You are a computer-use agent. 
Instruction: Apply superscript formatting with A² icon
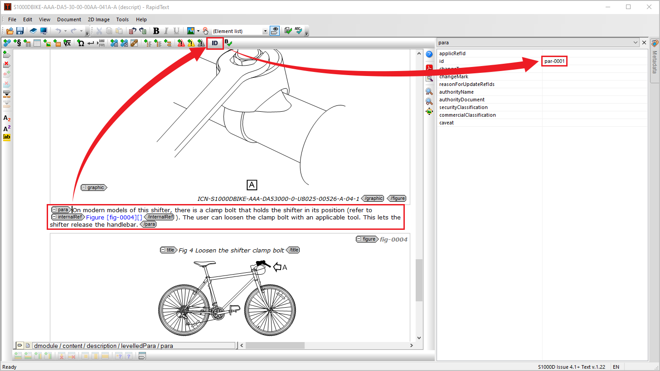[7, 128]
